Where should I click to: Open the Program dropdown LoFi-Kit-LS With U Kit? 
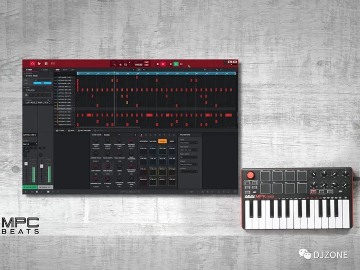[38, 102]
